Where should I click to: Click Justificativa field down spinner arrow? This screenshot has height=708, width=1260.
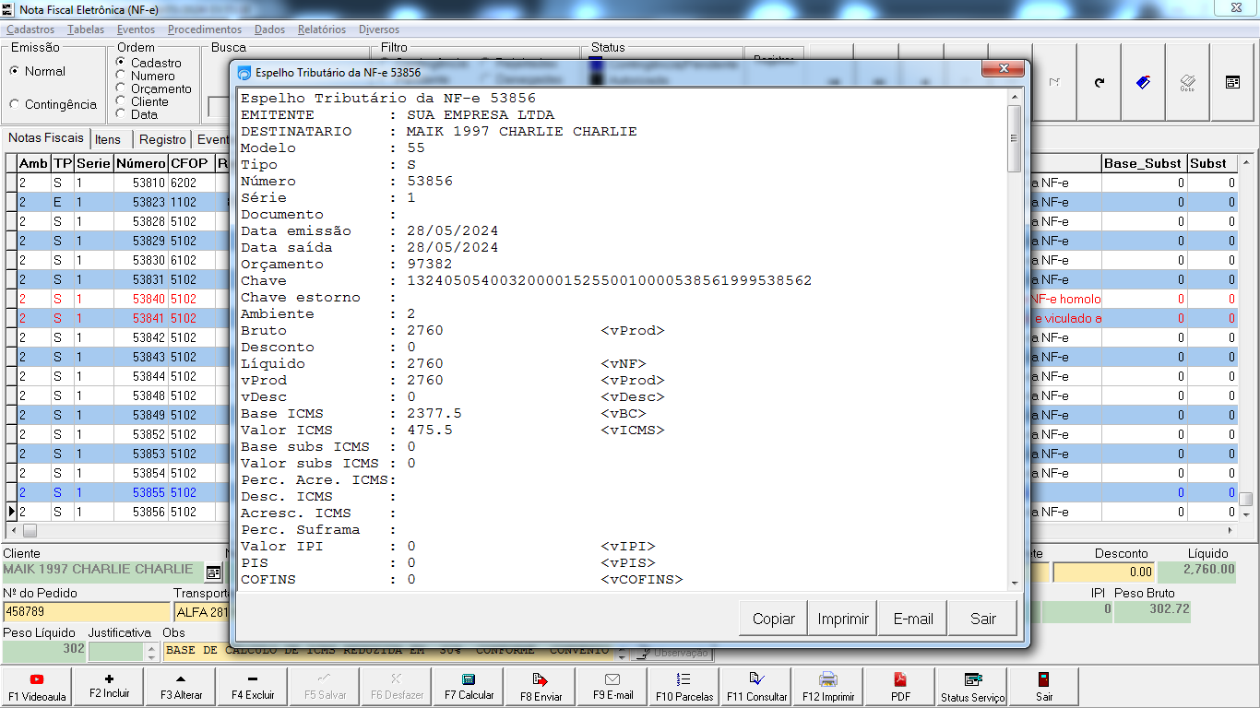click(x=152, y=656)
